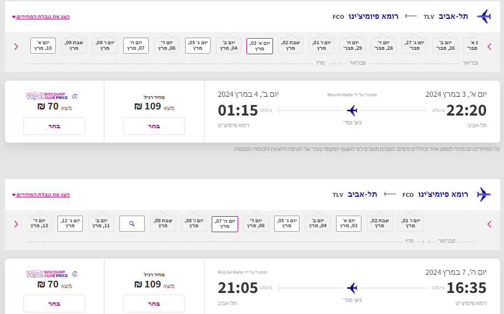This screenshot has width=504, height=314.
Task: Click the airplane icon next to Tel Aviv – Rome header
Action: 484,17
